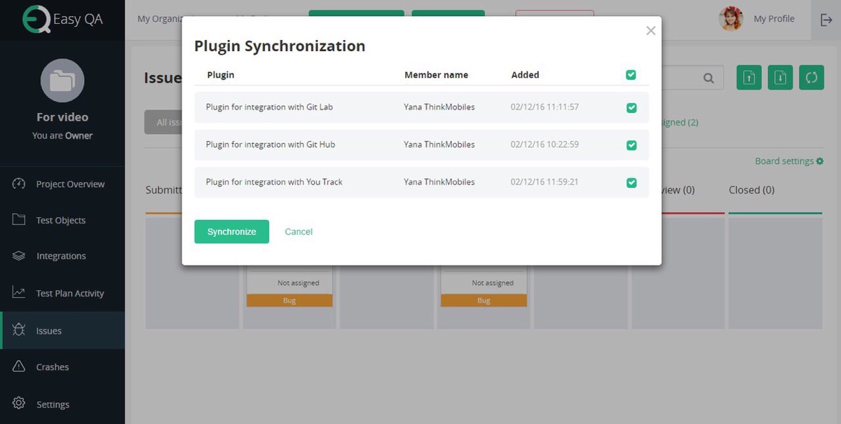Click the Added column header
The height and width of the screenshot is (424, 841).
tap(525, 75)
